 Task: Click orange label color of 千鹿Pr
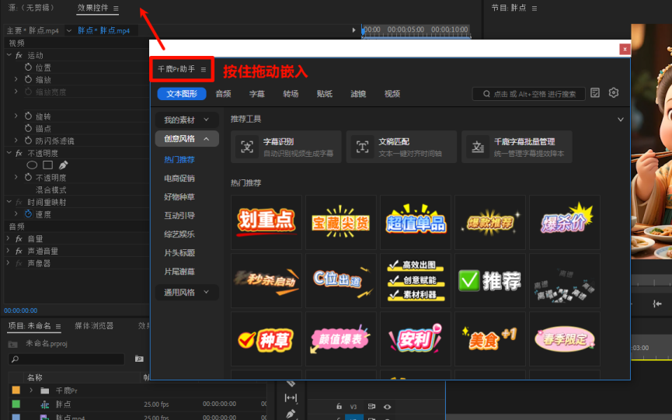[x=16, y=390]
